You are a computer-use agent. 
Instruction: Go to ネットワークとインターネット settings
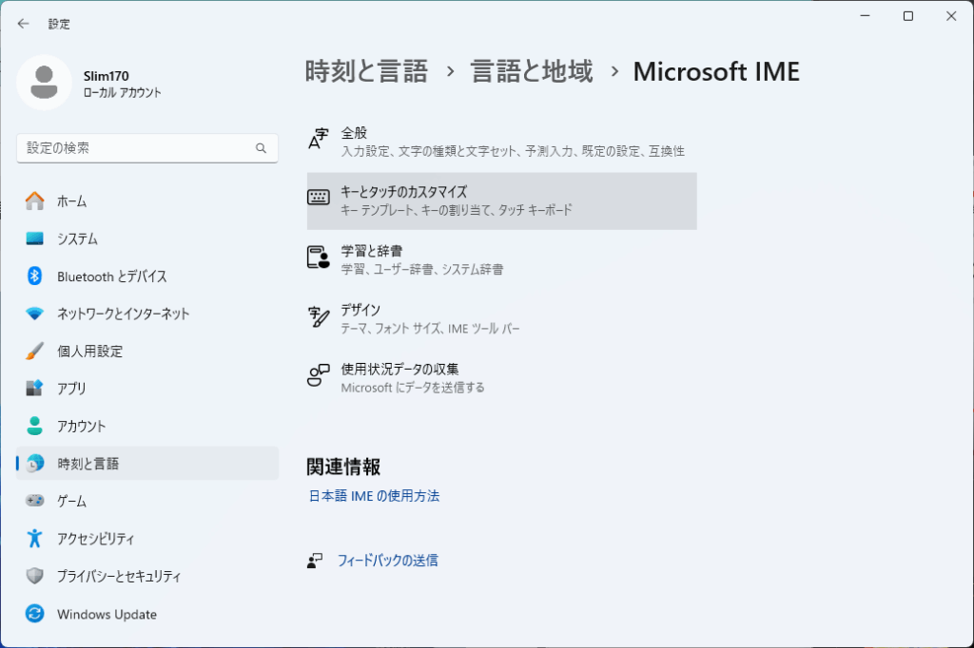[x=147, y=314]
